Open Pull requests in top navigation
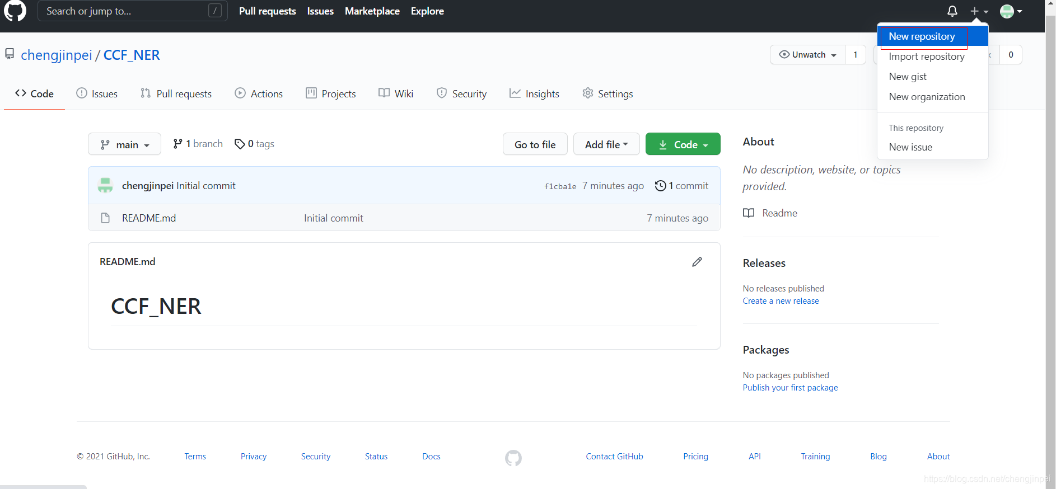This screenshot has height=489, width=1056. 268,11
